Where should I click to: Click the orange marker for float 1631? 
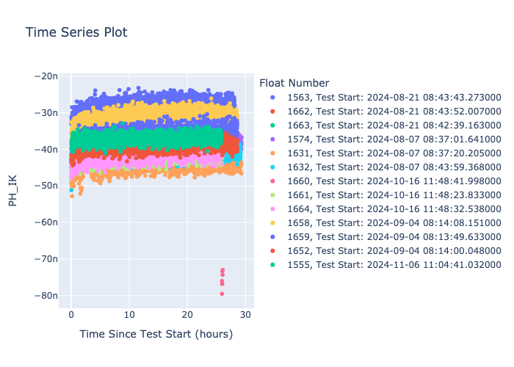pyautogui.click(x=272, y=153)
